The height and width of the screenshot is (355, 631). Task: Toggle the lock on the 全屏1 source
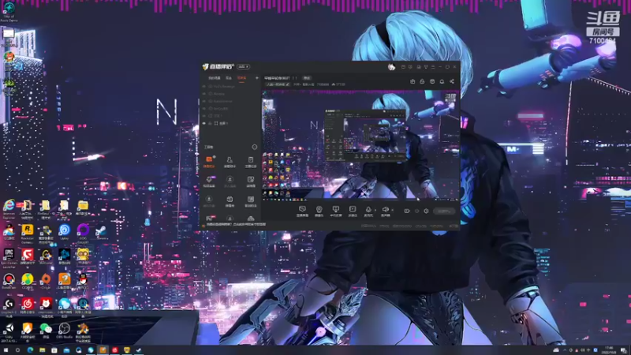point(210,123)
